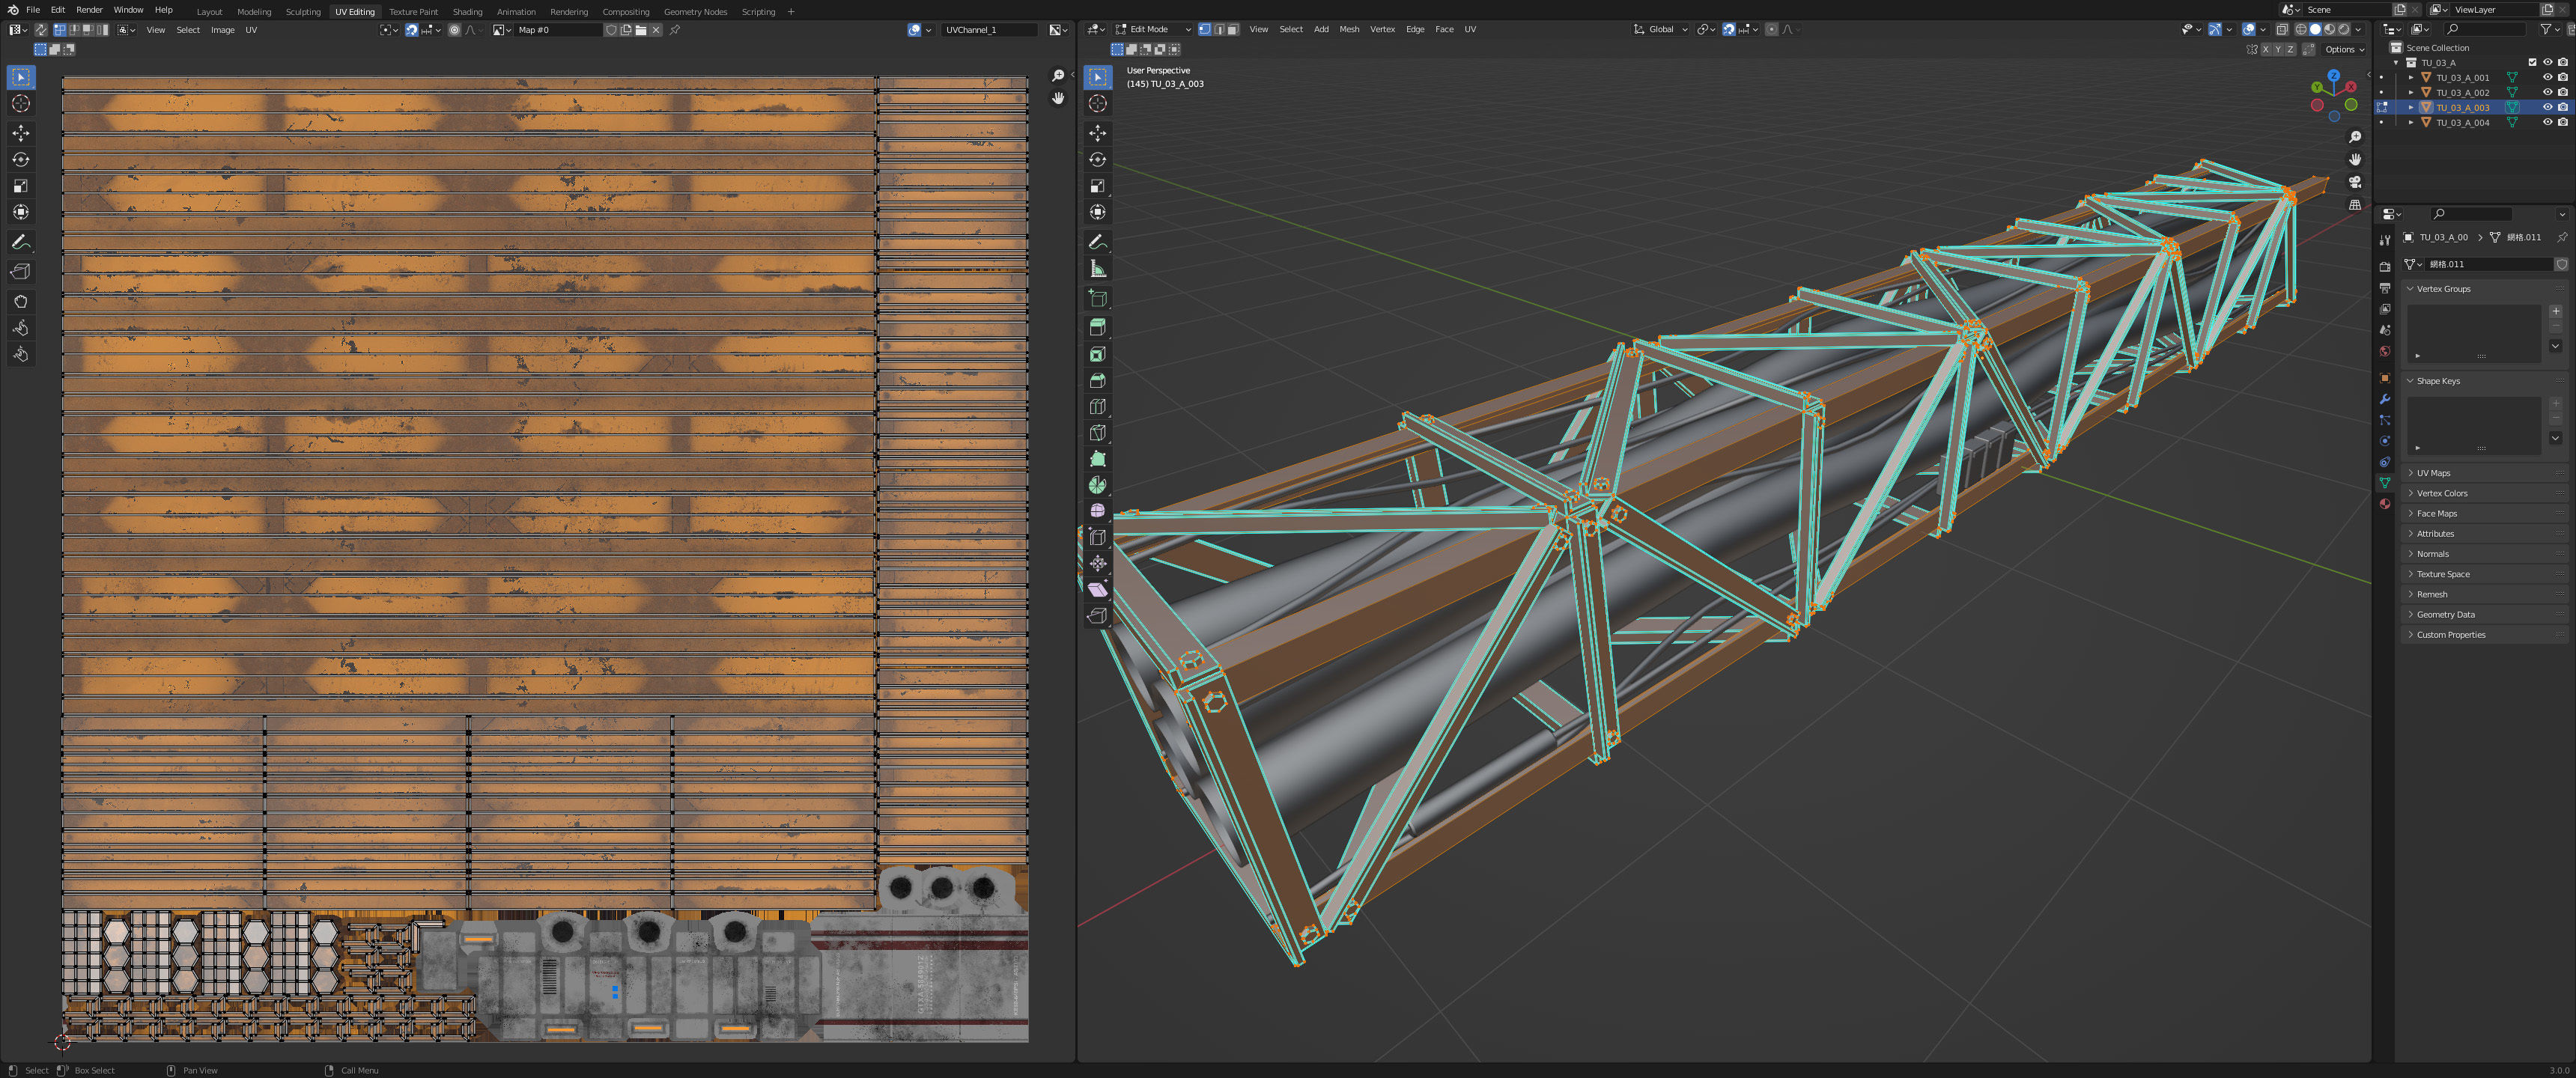Open the Mesh menu in 3D viewport
2576x1078 pixels.
[x=1349, y=29]
